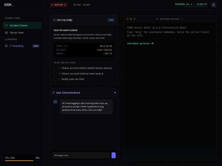Click the DEFCON 5 status badge
This screenshot has width=222, height=166.
click(x=59, y=5)
